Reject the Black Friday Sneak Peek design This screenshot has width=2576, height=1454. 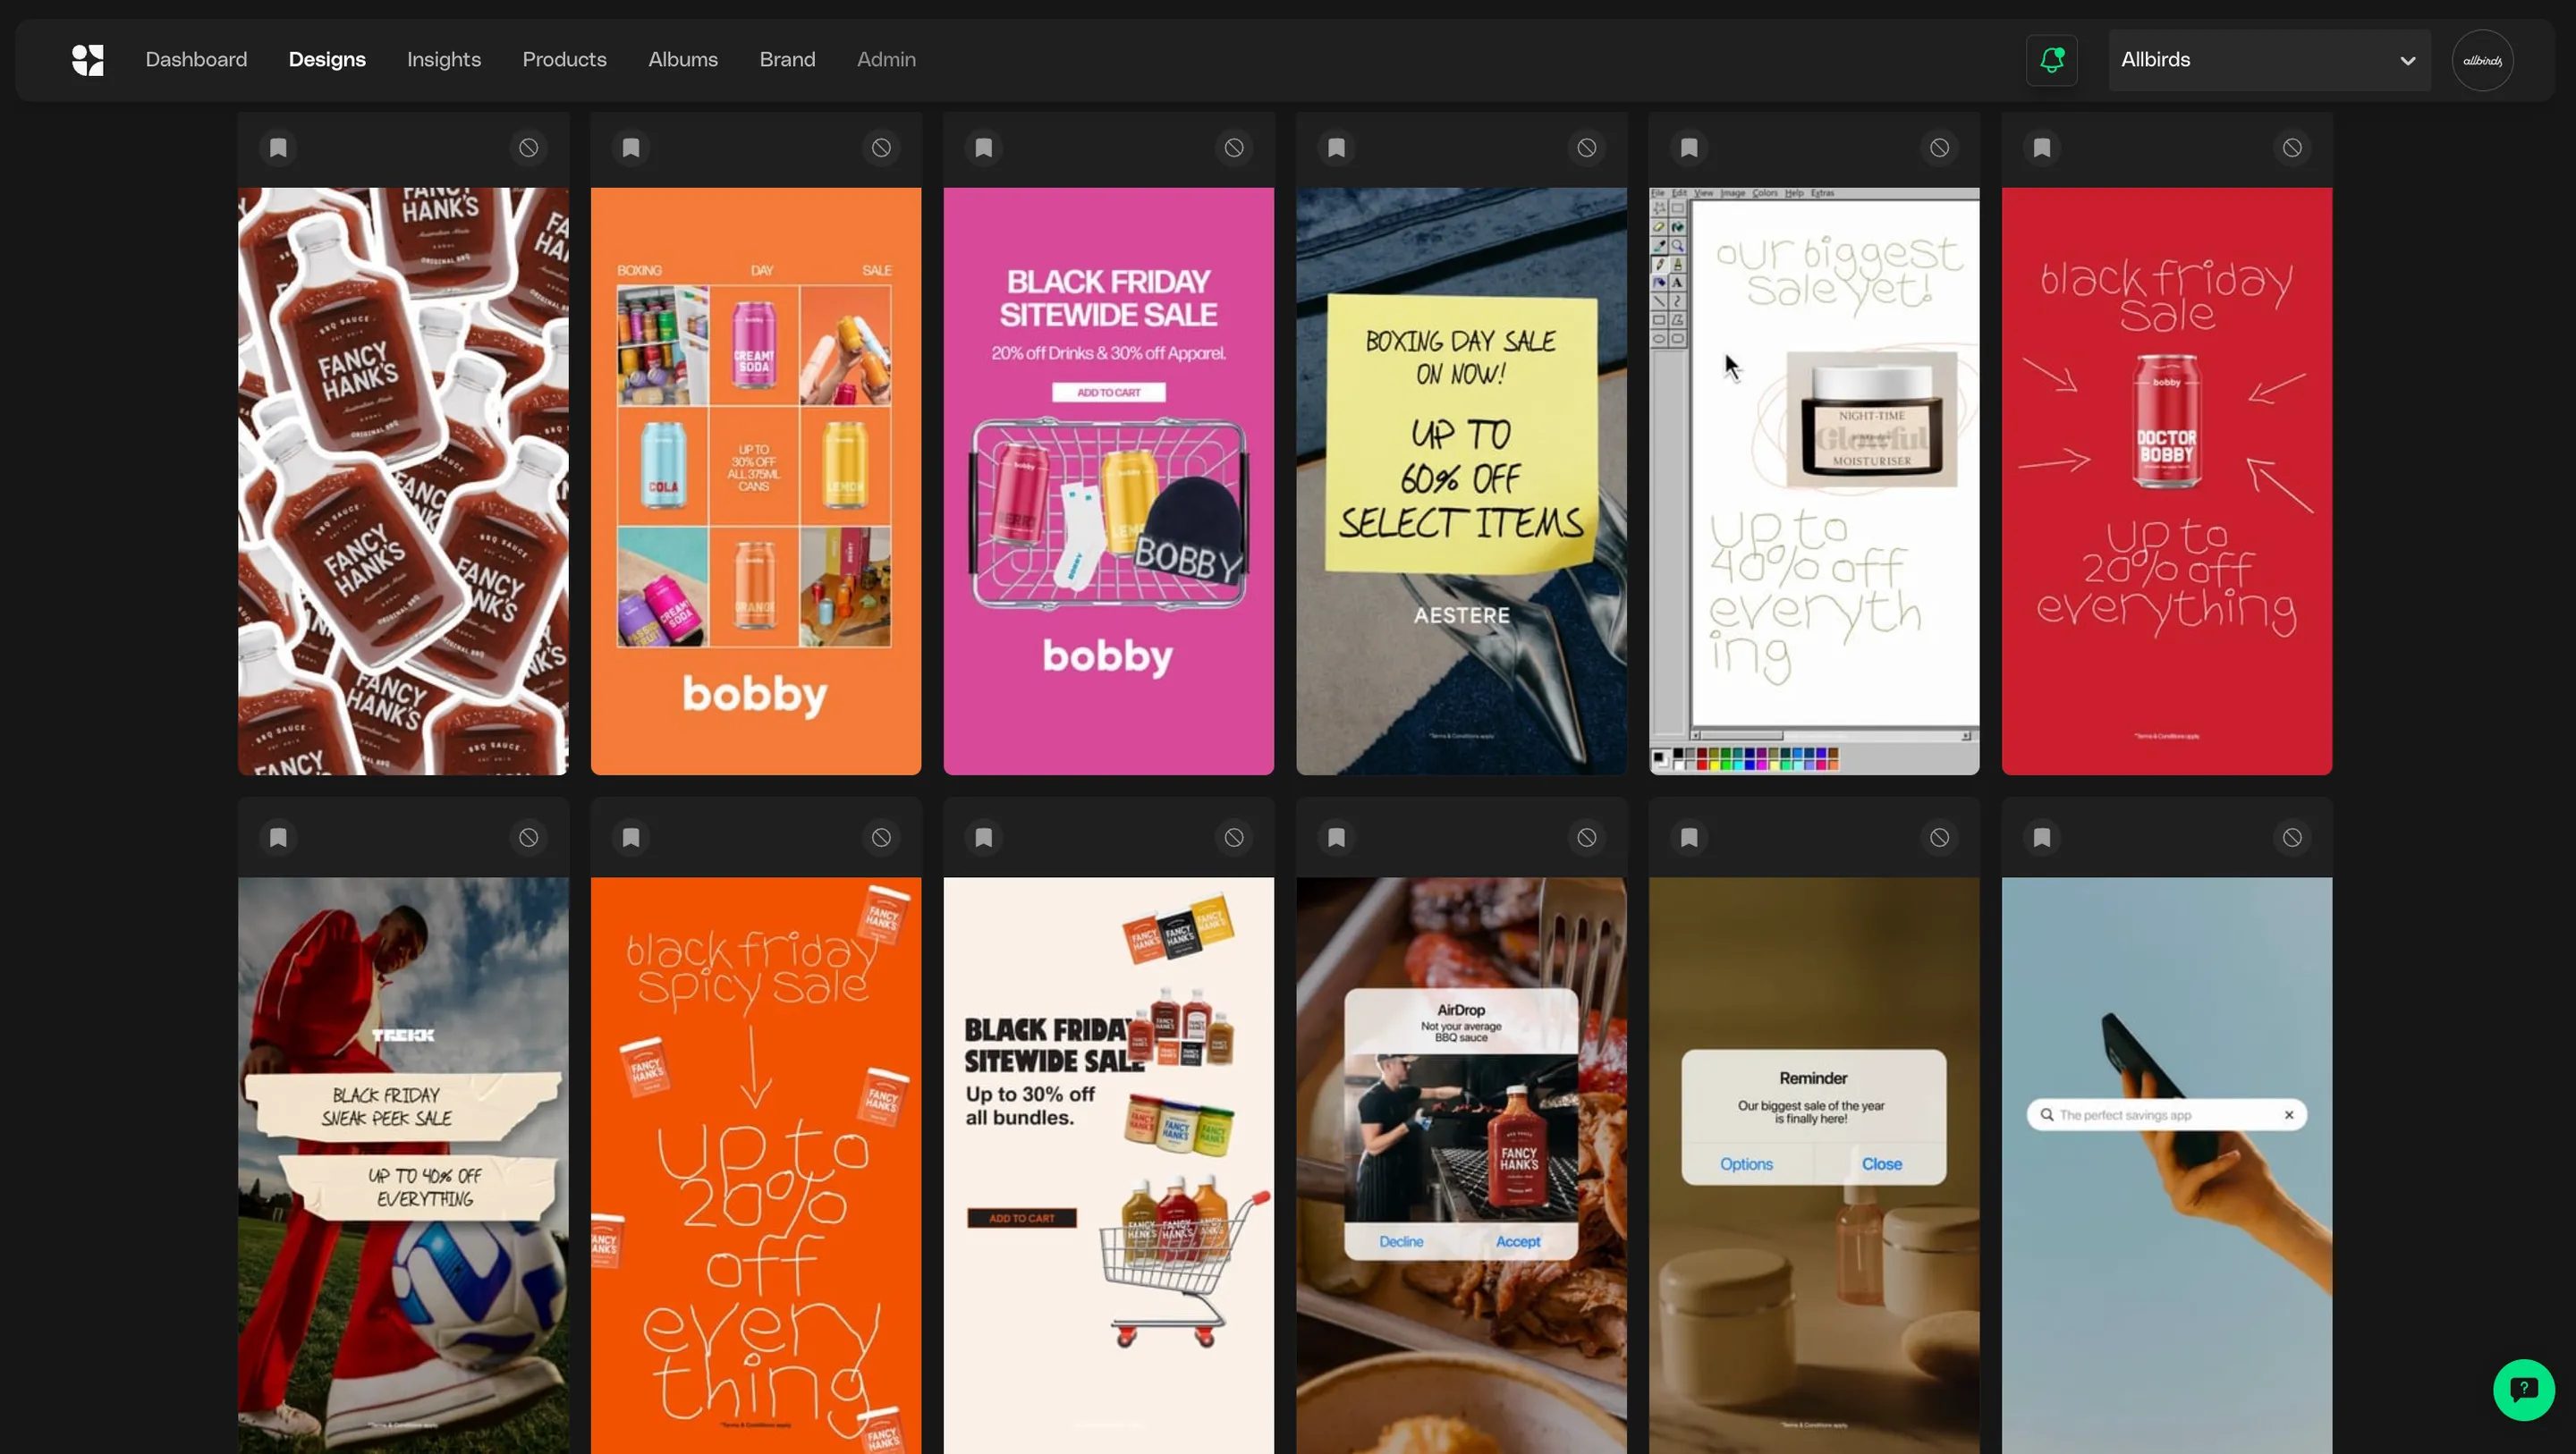tap(529, 838)
